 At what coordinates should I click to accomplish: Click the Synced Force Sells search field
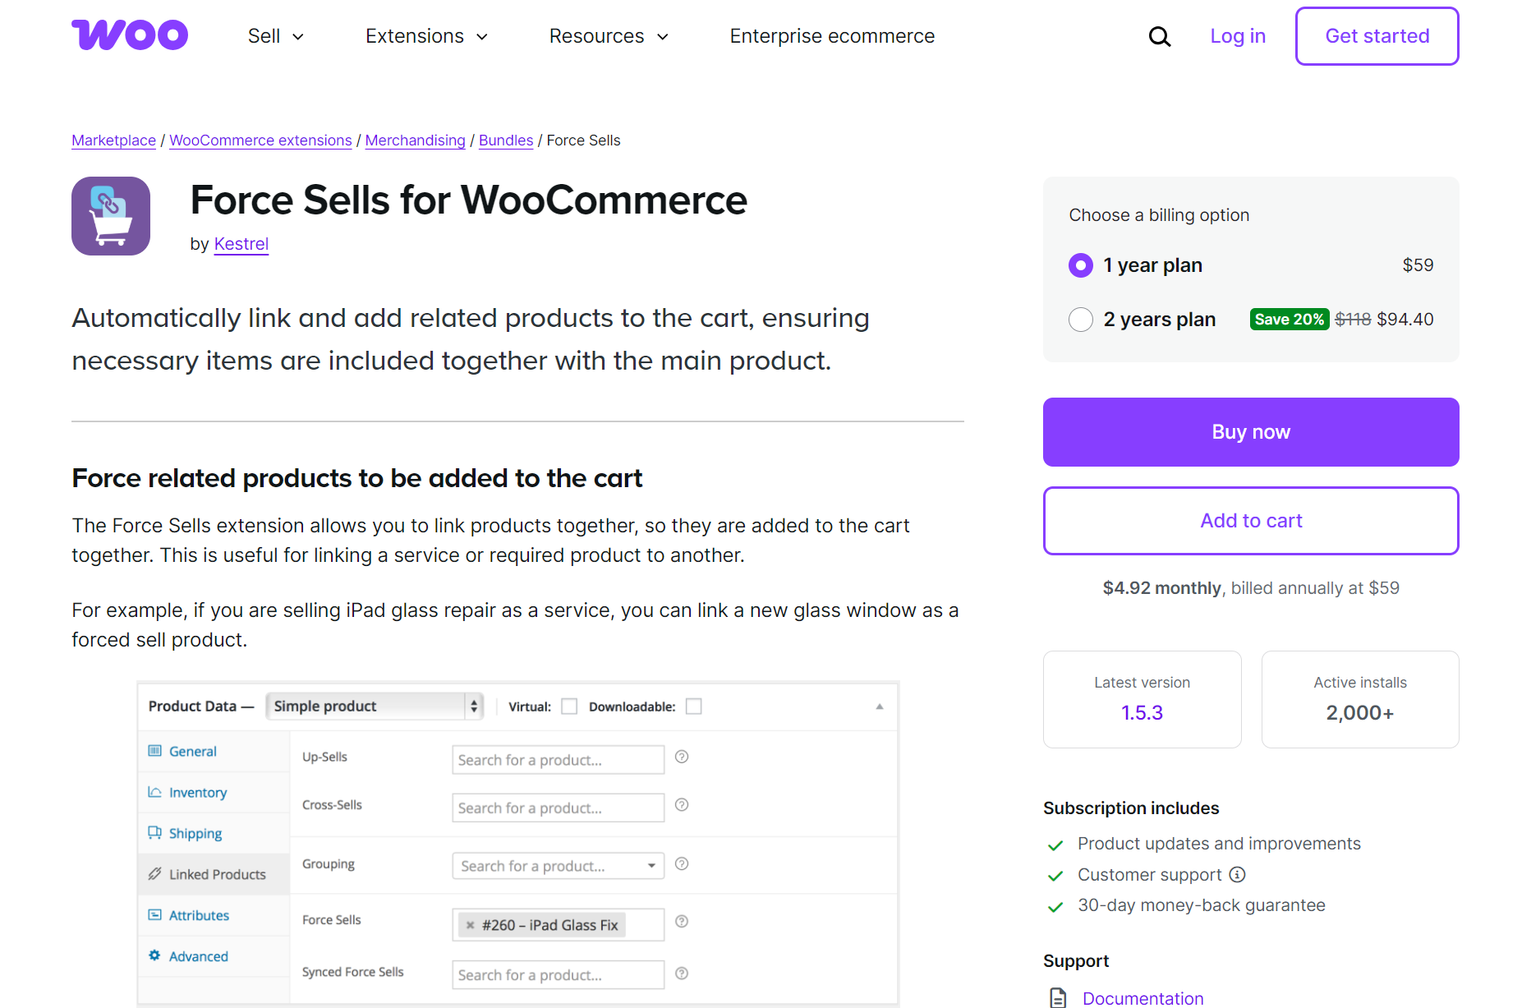[558, 975]
